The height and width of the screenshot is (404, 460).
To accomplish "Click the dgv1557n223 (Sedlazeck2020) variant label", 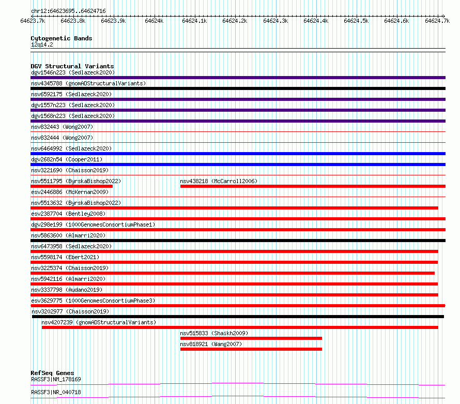I will click(73, 105).
